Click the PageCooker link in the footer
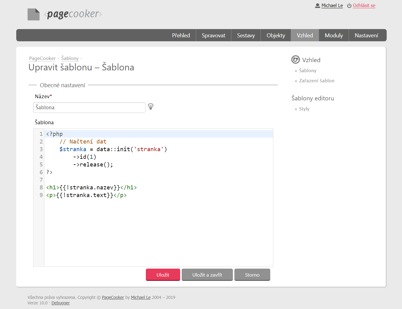Image resolution: width=402 pixels, height=309 pixels. tap(113, 297)
